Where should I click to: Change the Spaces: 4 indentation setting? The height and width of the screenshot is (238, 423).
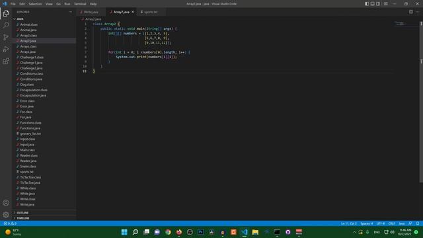(367, 223)
